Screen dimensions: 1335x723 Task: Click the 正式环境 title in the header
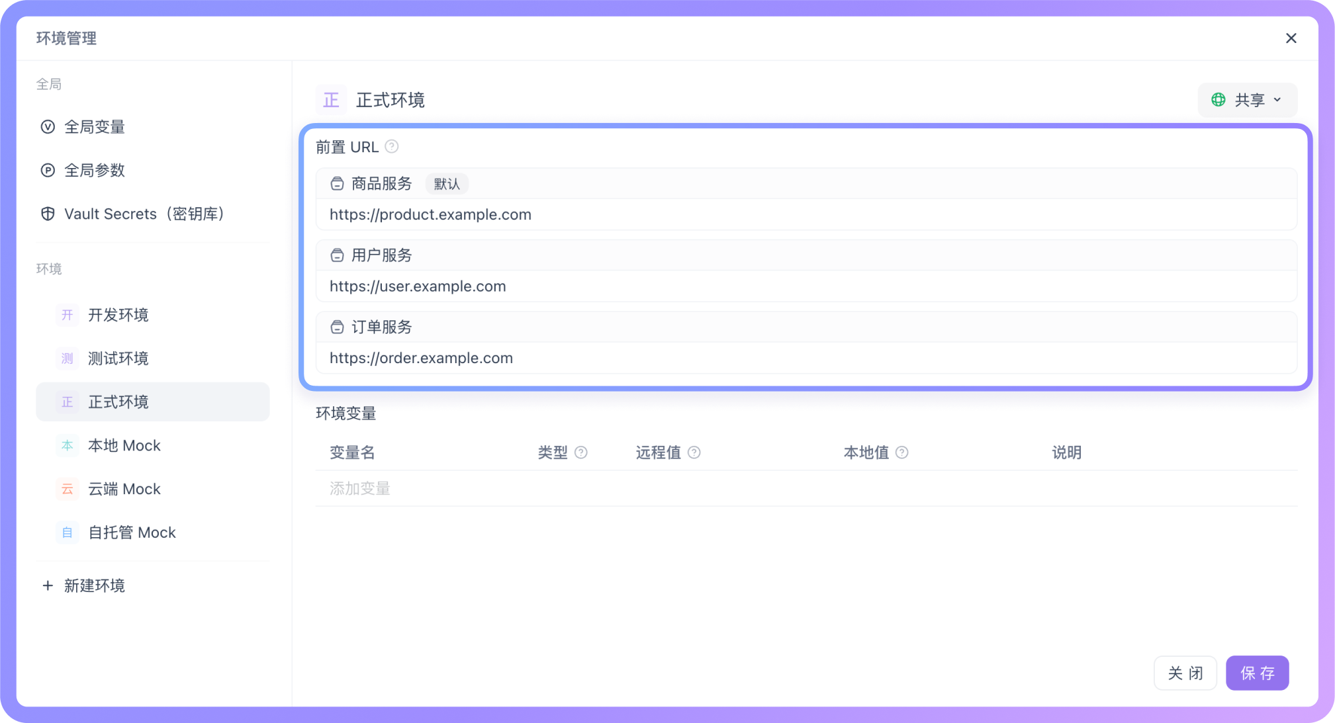click(x=391, y=100)
